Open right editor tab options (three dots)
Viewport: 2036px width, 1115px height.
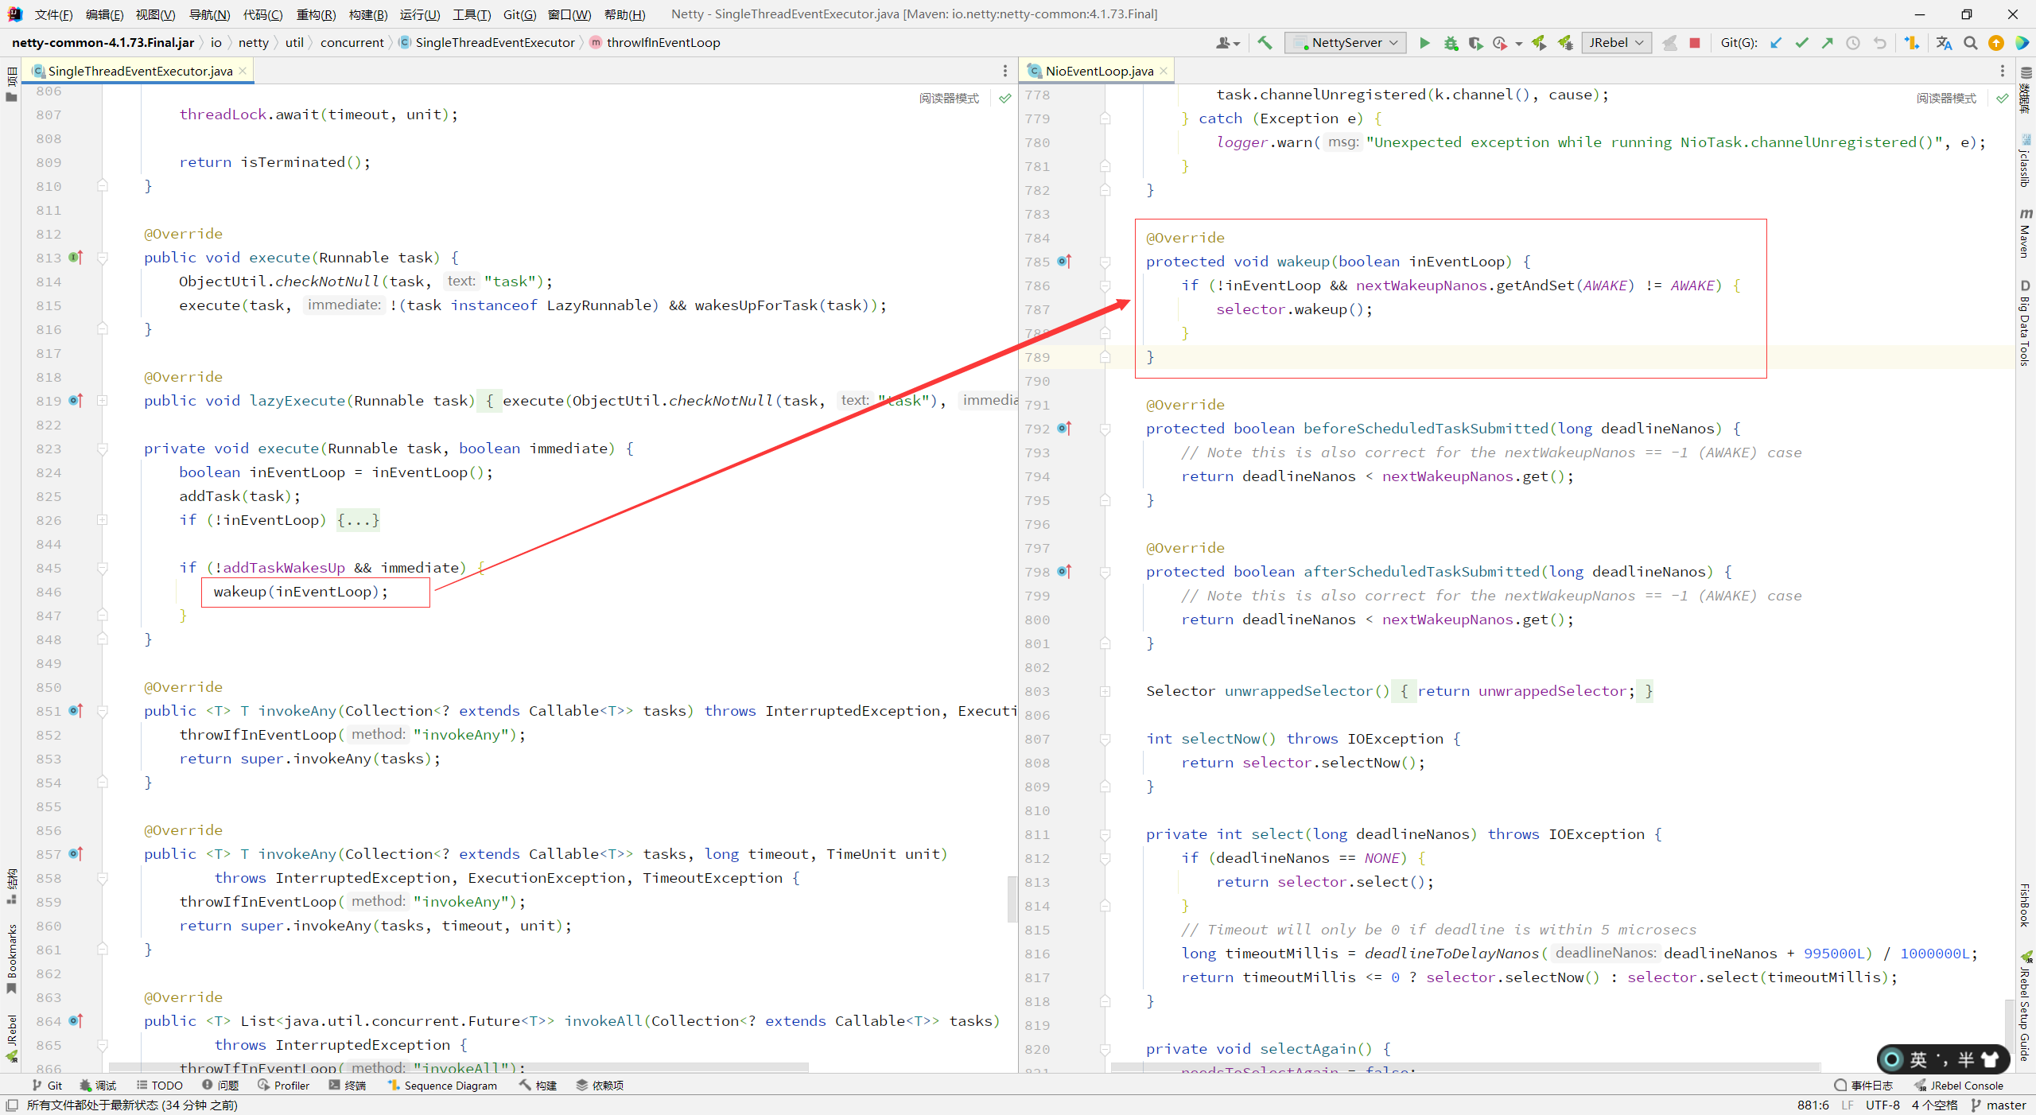[x=2003, y=71]
